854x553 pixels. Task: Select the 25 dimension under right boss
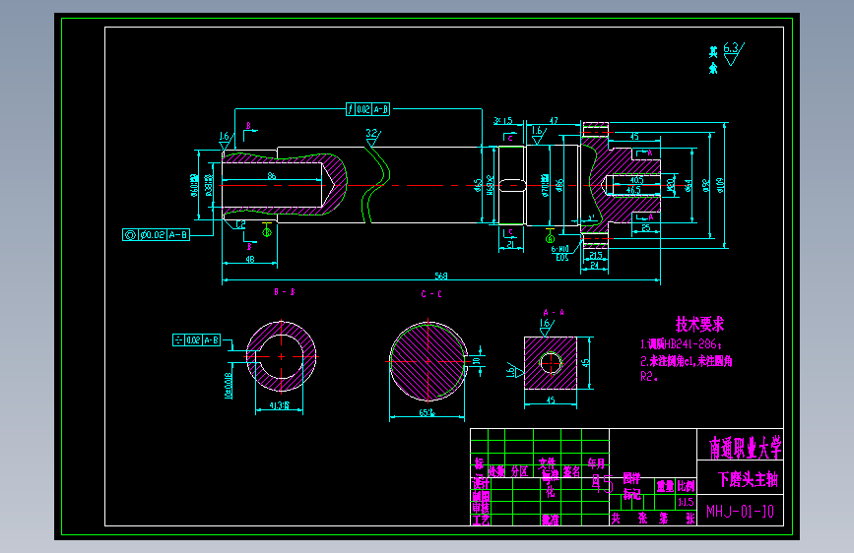(646, 228)
